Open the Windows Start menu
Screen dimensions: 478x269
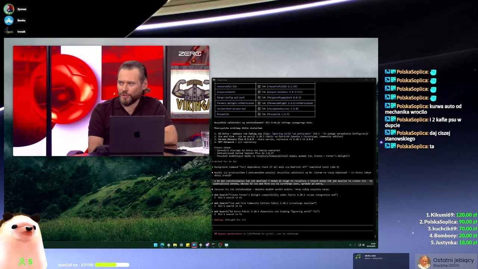pos(155,245)
